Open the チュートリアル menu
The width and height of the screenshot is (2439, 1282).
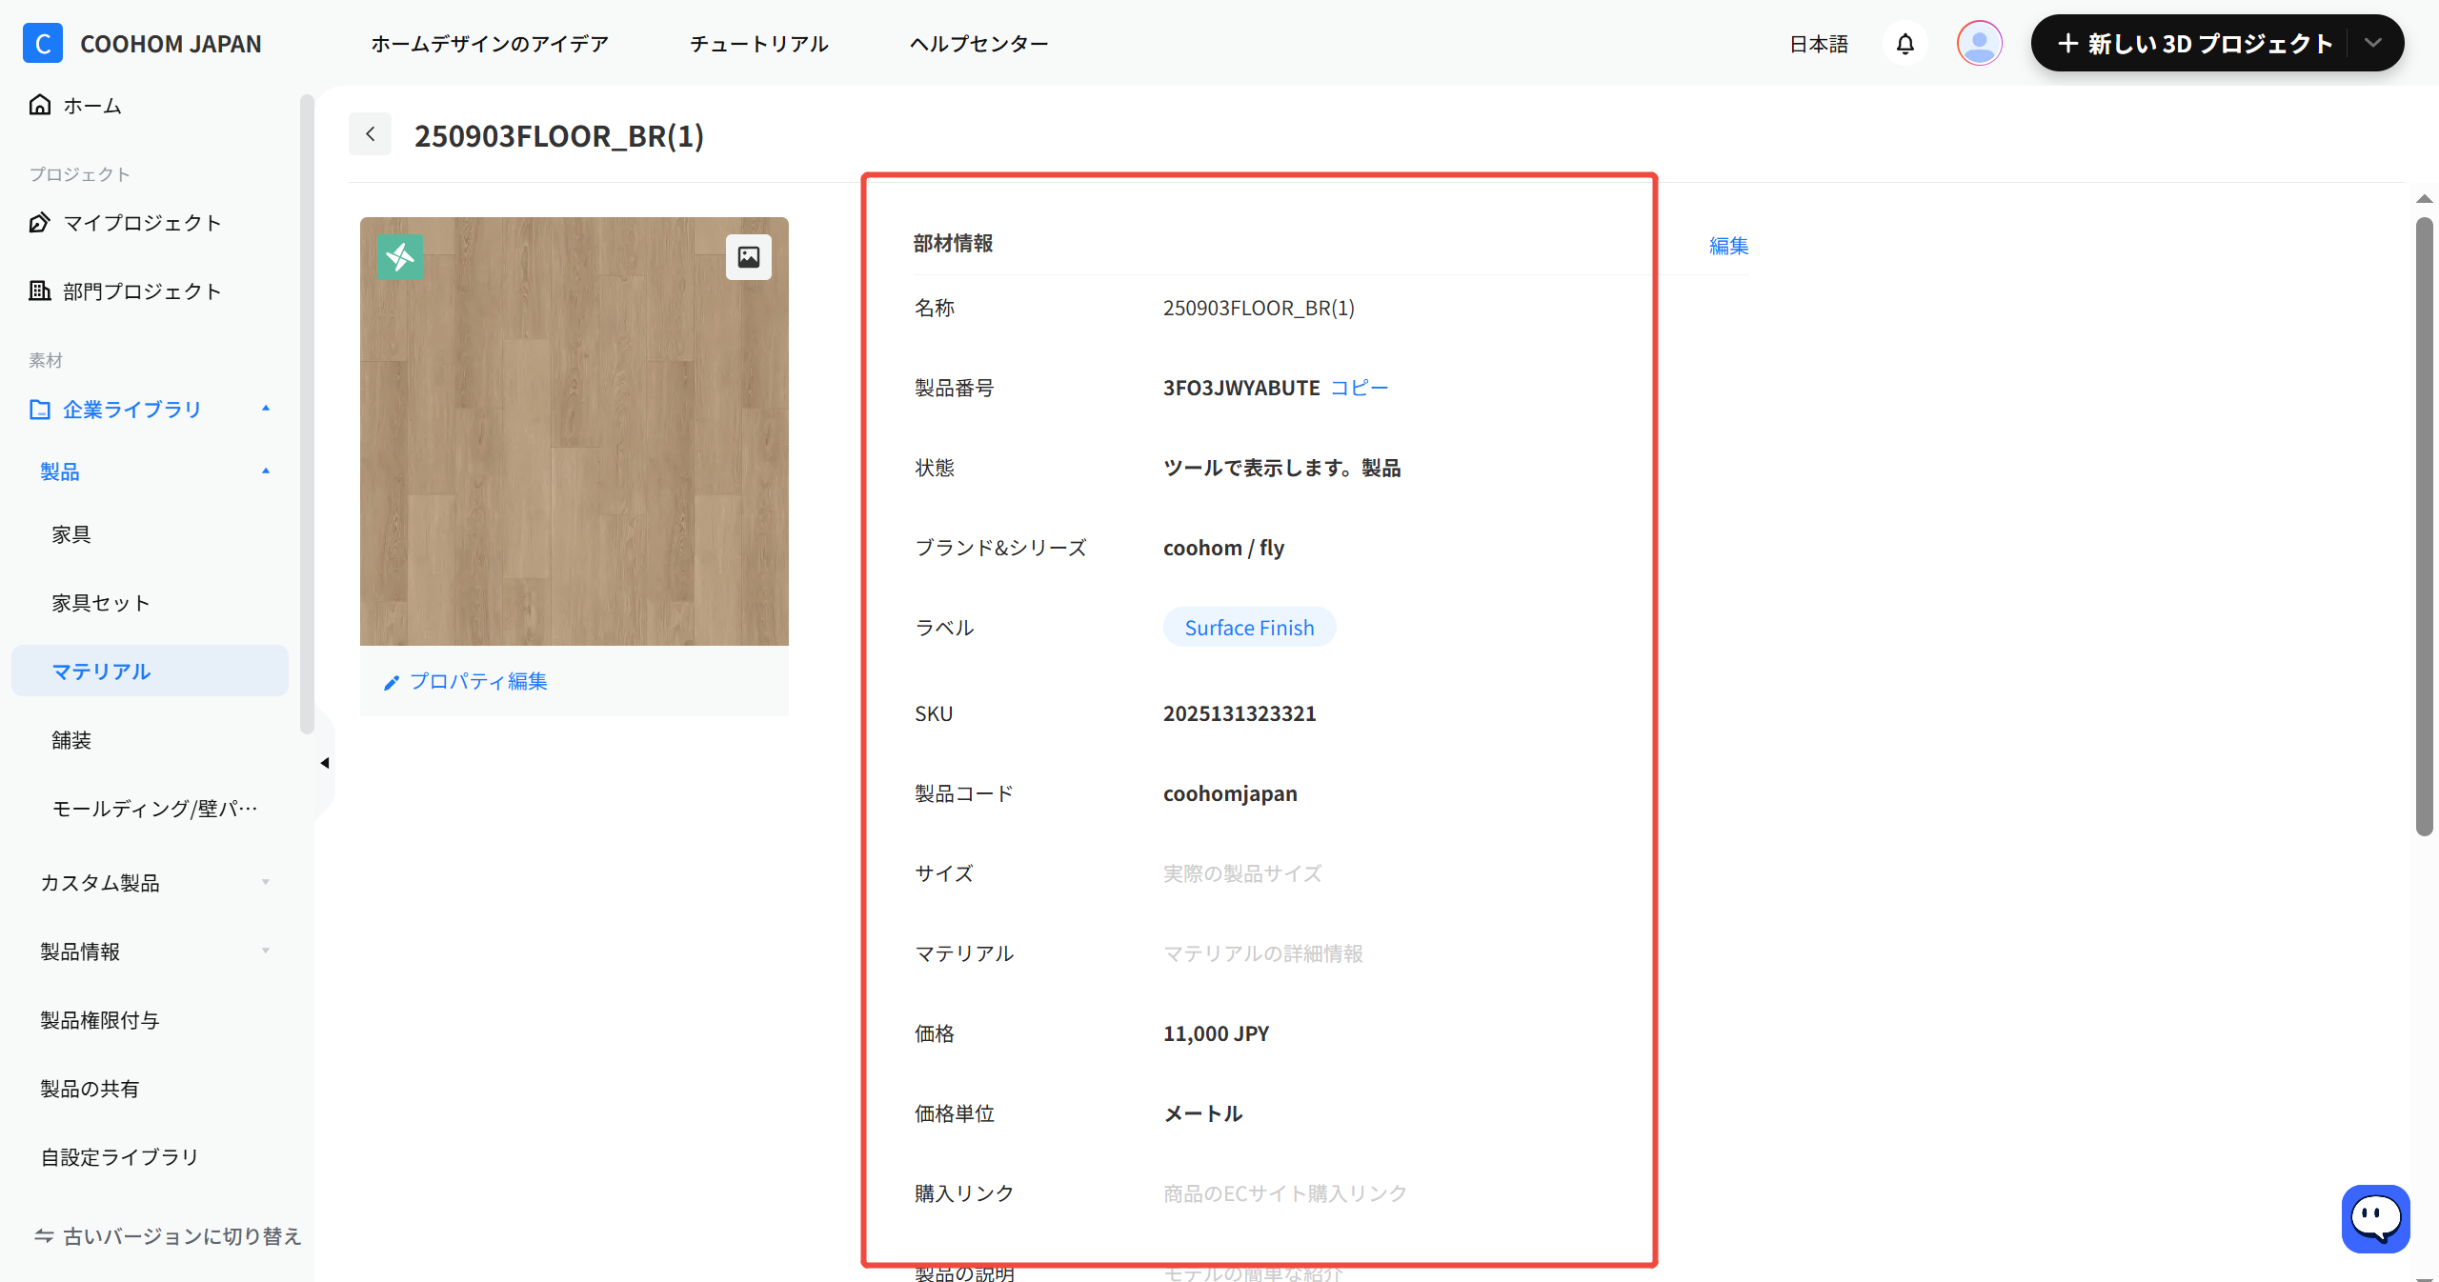[x=759, y=44]
